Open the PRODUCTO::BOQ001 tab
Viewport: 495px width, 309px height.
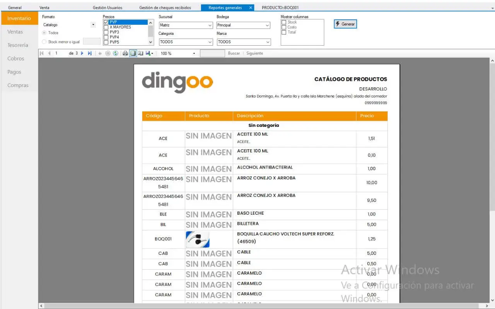coord(280,8)
